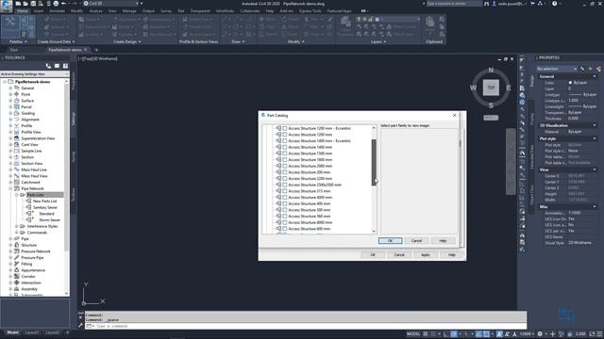Open Toolspace help icon

65,66
